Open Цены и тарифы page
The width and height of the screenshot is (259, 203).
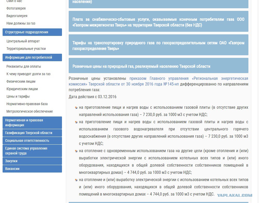(x=18, y=96)
